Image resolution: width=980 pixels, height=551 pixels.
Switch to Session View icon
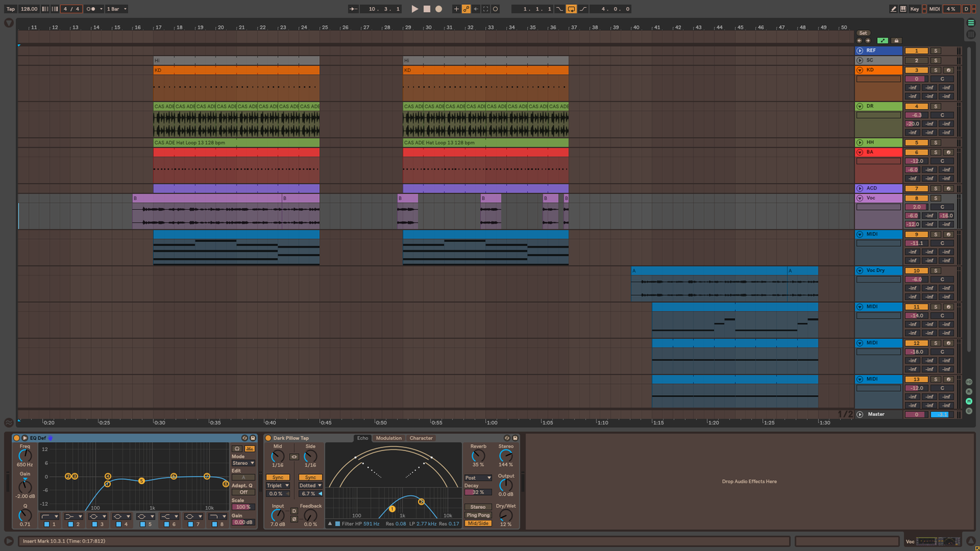click(x=971, y=33)
